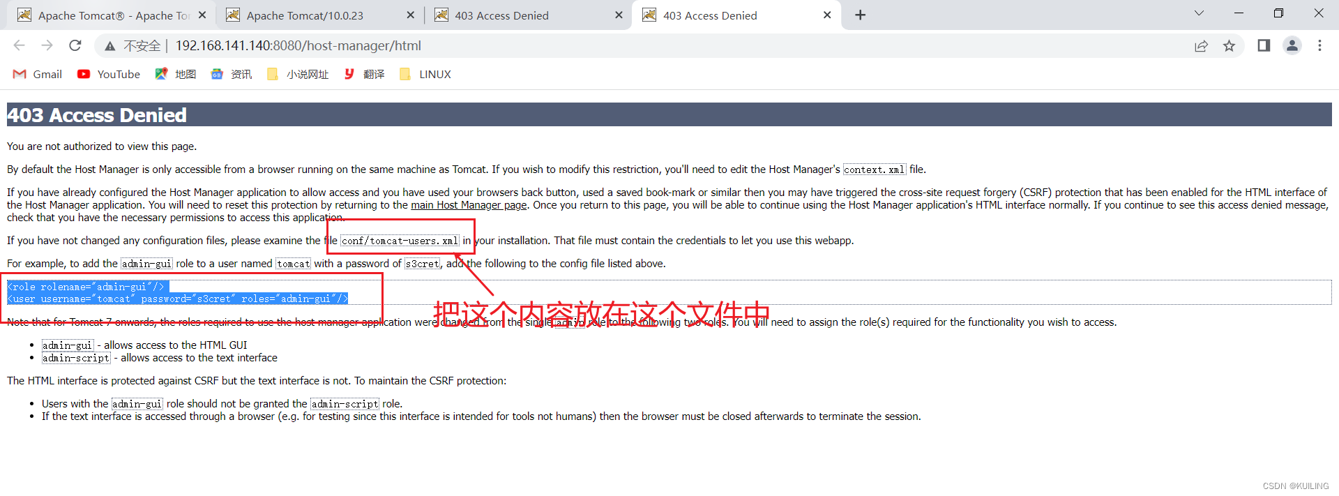Screen dimensions: 1339x496
Task: Reload the current page
Action: point(75,45)
